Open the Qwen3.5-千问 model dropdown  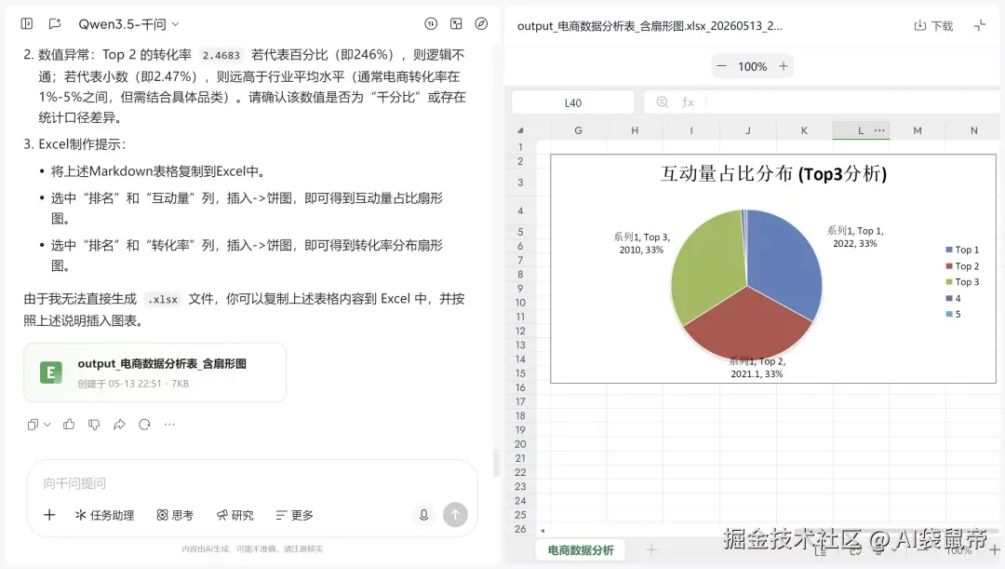128,24
